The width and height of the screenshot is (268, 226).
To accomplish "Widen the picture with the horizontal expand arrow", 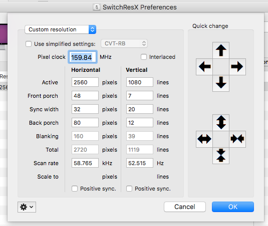I will tap(204, 139).
